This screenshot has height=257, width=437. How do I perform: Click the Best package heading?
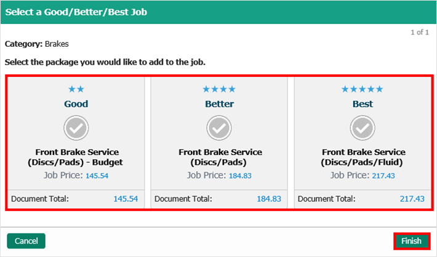click(x=363, y=104)
